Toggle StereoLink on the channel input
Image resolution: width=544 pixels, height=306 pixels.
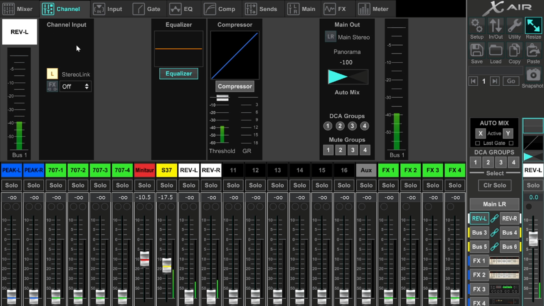pyautogui.click(x=52, y=73)
